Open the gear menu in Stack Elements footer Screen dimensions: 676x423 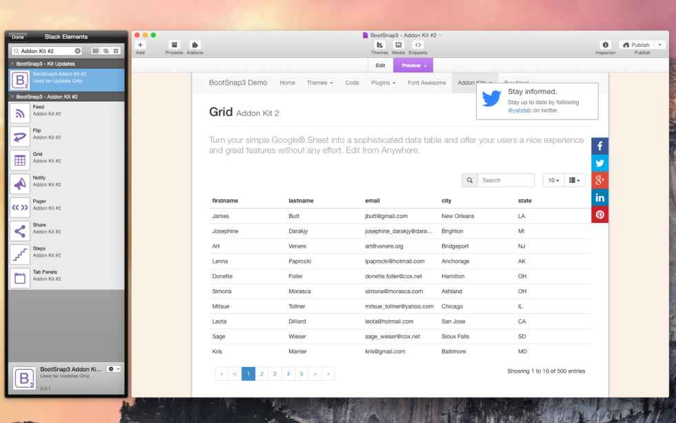pyautogui.click(x=113, y=369)
